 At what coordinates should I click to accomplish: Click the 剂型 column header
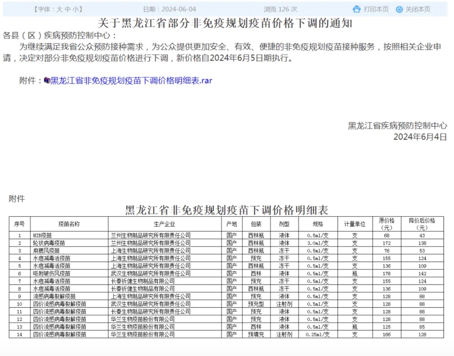point(284,224)
